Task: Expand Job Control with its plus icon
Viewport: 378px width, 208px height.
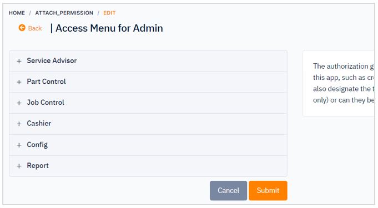Action: (x=19, y=103)
